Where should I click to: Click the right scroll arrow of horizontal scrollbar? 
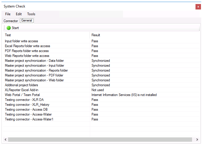[x=197, y=139]
